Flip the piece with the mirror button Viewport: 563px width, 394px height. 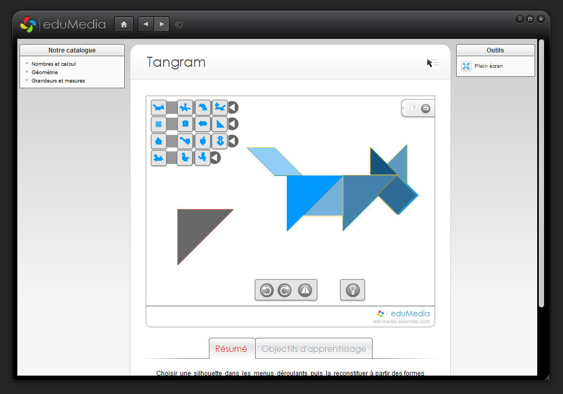[x=305, y=290]
